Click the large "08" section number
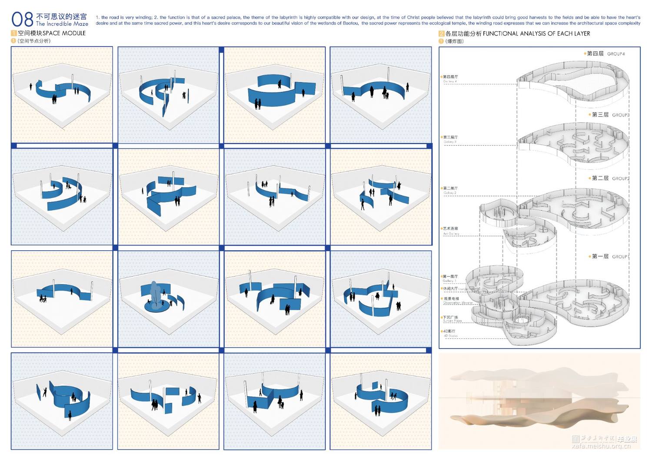Viewport: 652px width, 460px height. [x=22, y=19]
